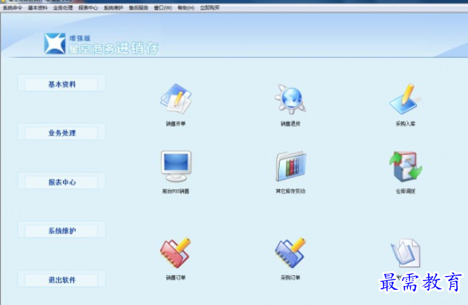The height and width of the screenshot is (305, 468).
Task: Open the 系统命令 menu
Action: pyautogui.click(x=12, y=8)
